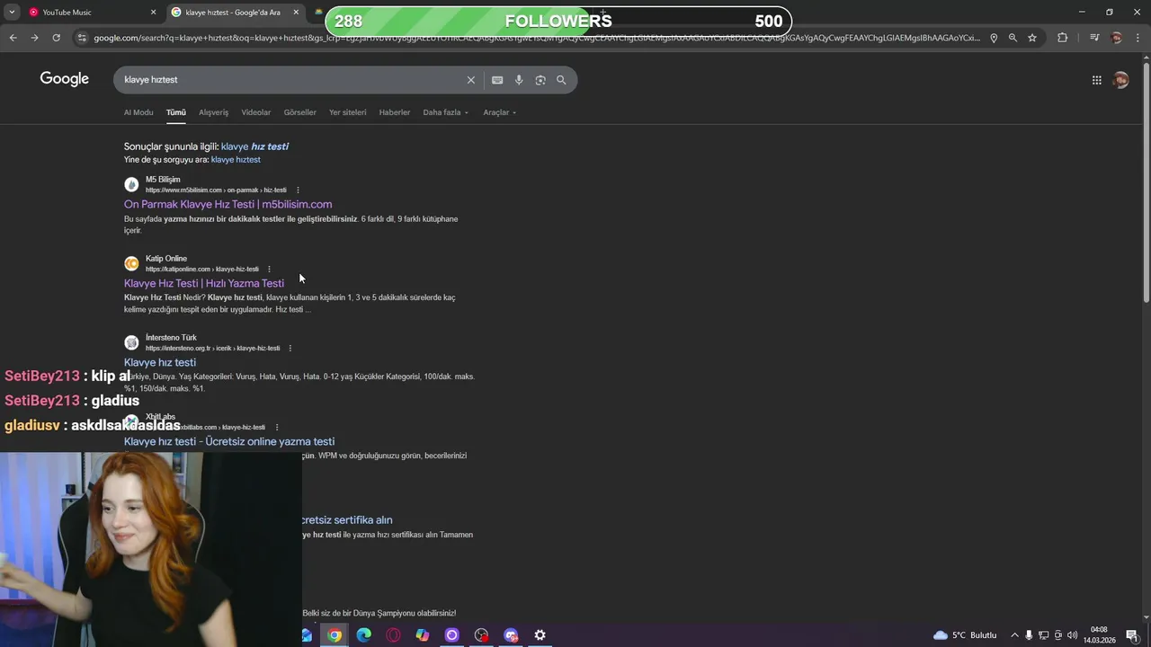1151x647 pixels.
Task: Search by image using Google Lens icon
Action: pyautogui.click(x=540, y=80)
